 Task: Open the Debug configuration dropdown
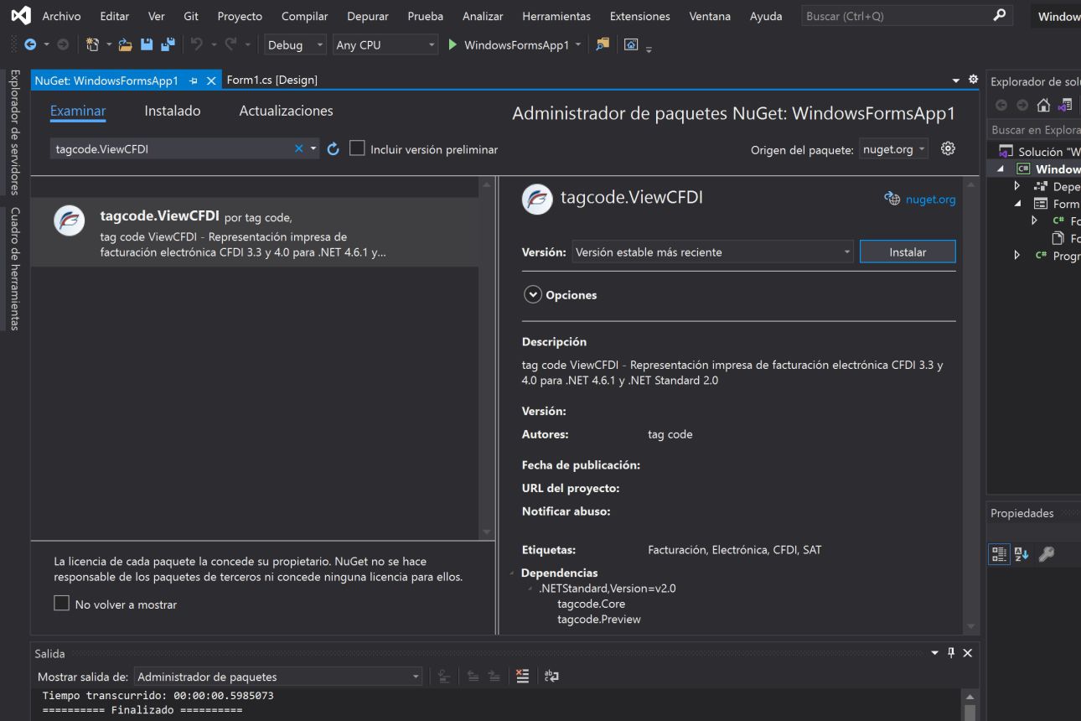[x=296, y=45]
